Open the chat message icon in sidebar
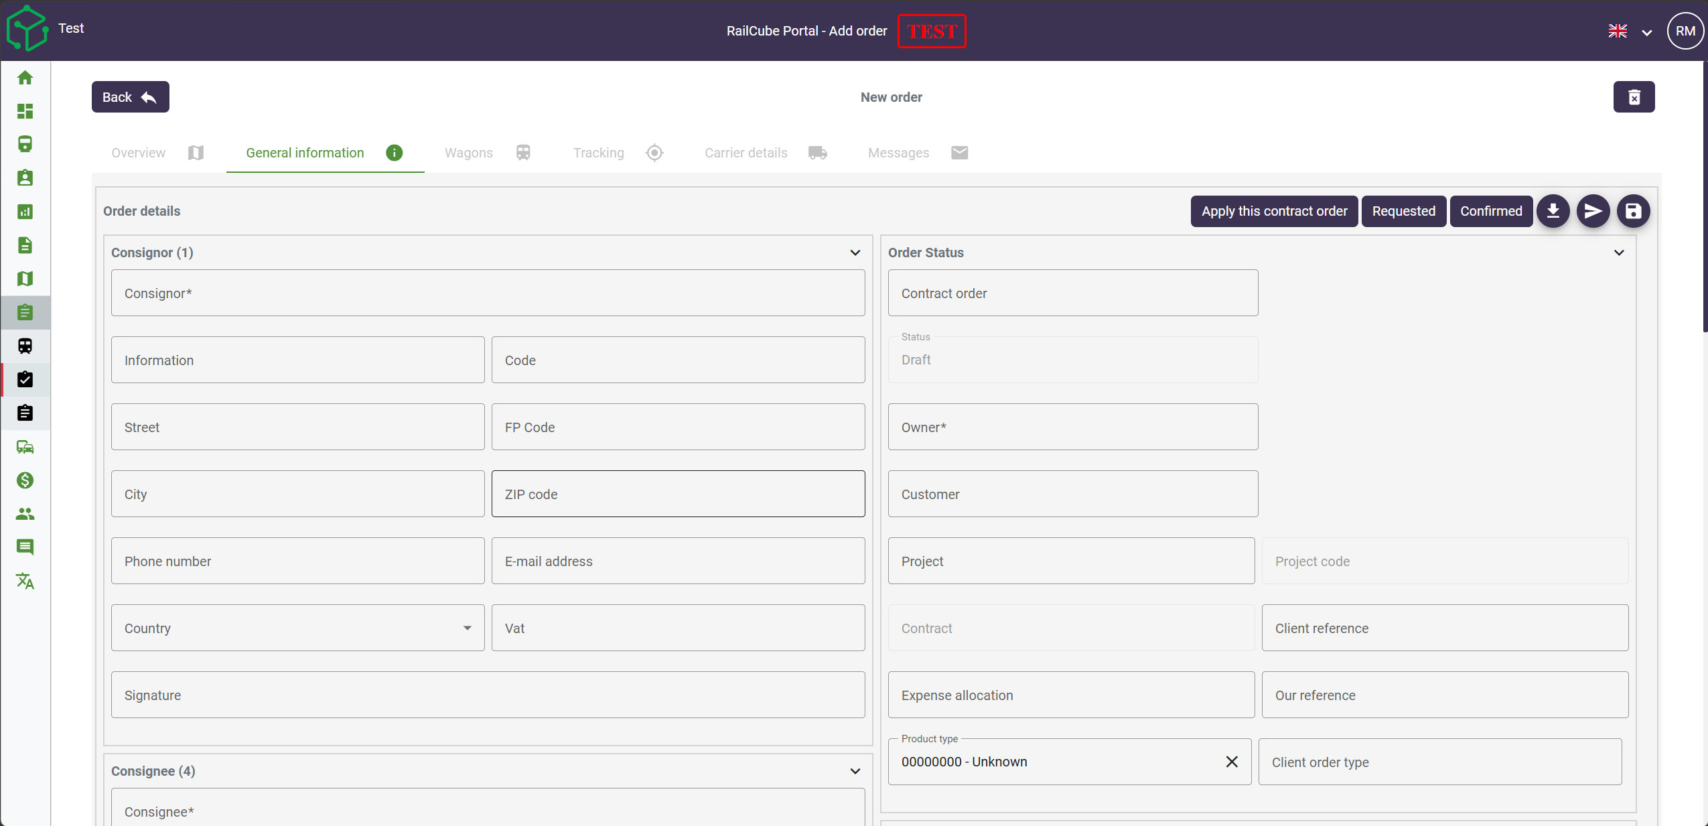Image resolution: width=1708 pixels, height=826 pixels. click(x=25, y=547)
